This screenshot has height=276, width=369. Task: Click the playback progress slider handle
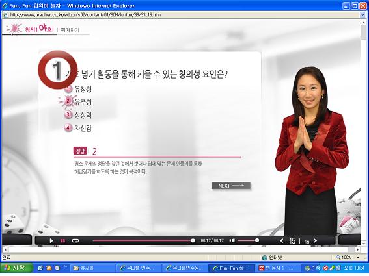coord(193,240)
